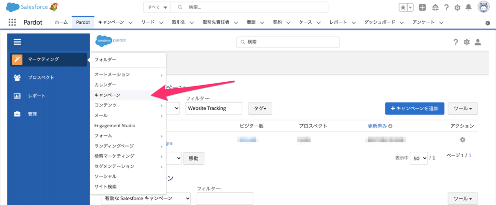Click the キャンペーンを追加 button
Screen dimensions: 496x205
point(415,108)
